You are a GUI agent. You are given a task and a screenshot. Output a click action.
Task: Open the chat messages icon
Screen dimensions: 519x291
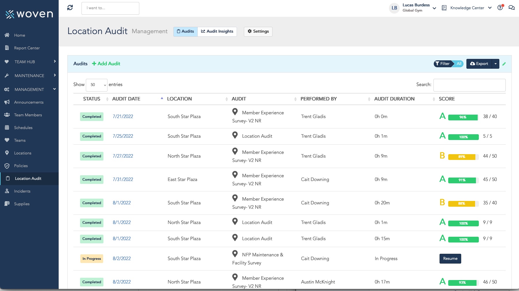click(x=512, y=8)
